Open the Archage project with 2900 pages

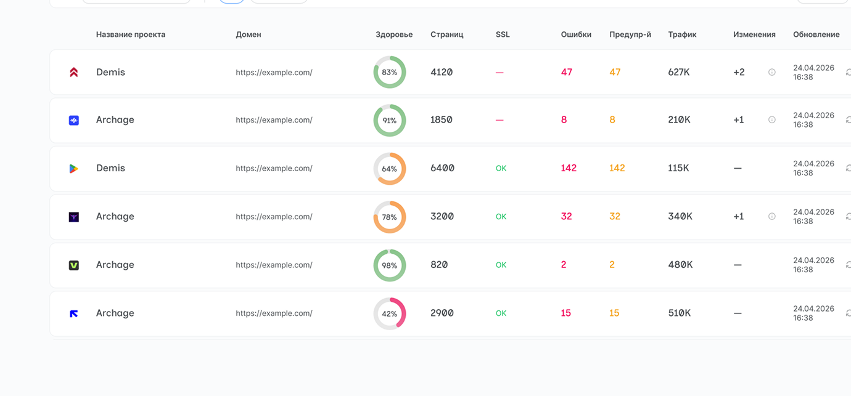tap(115, 313)
